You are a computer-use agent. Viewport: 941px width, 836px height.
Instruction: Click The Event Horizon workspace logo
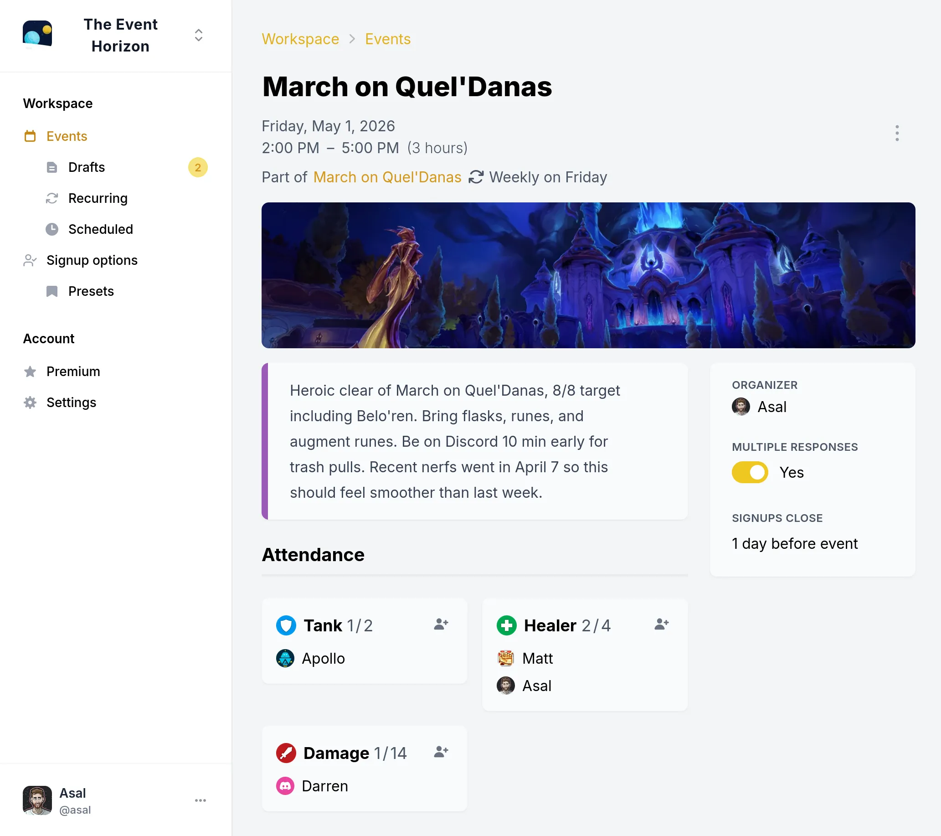click(37, 35)
